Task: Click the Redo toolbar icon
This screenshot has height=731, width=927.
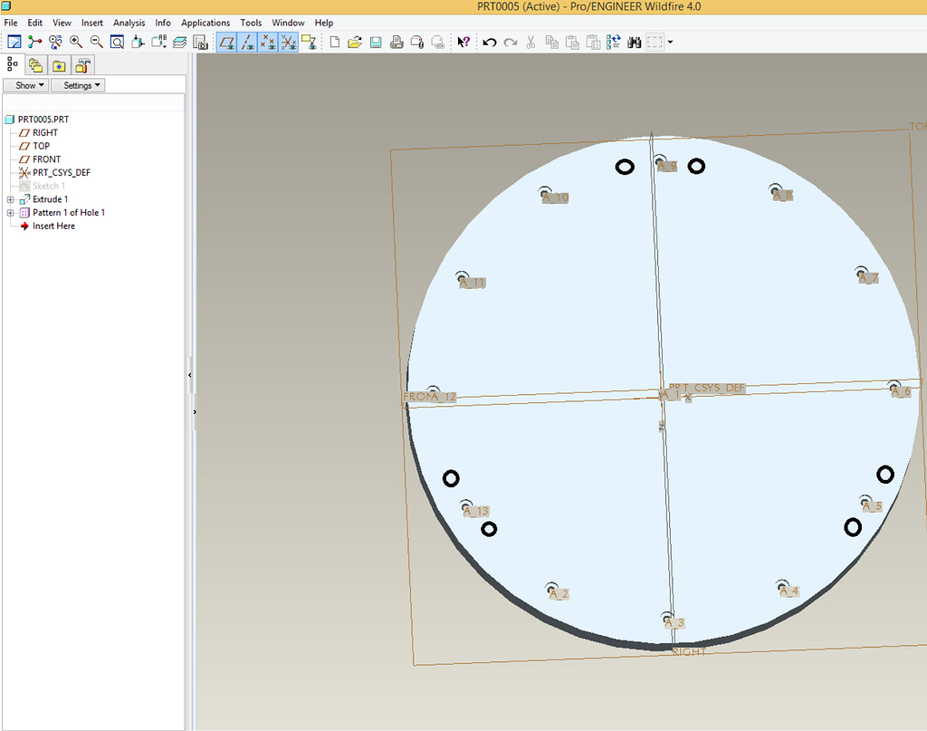Action: coord(511,42)
